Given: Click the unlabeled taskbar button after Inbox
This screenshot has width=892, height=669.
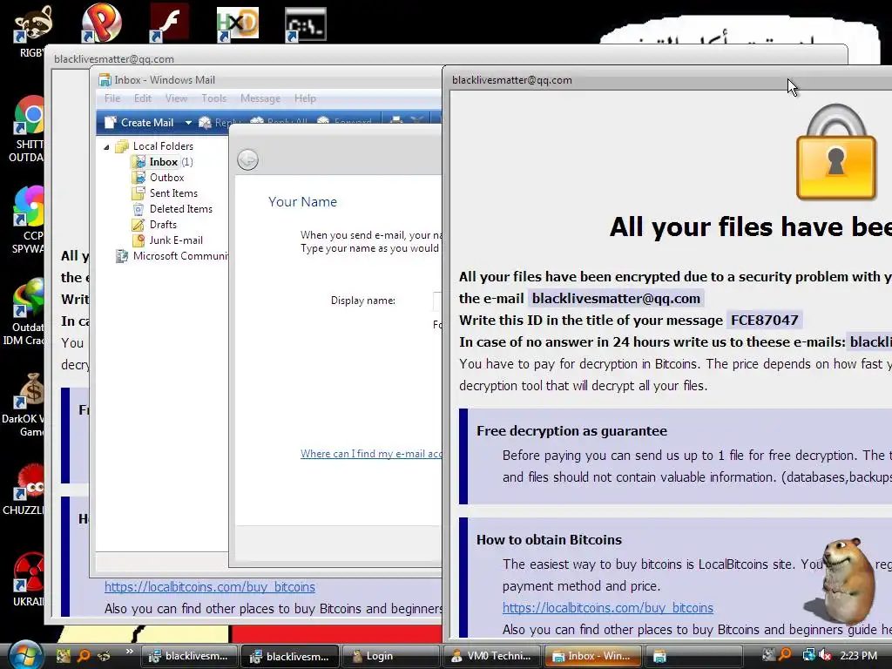Looking at the screenshot, I should click(x=694, y=656).
